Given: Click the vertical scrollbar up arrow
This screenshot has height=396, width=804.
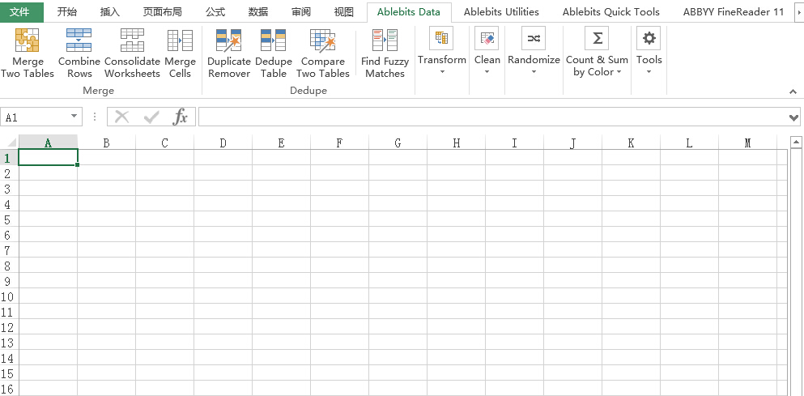Looking at the screenshot, I should 797,142.
